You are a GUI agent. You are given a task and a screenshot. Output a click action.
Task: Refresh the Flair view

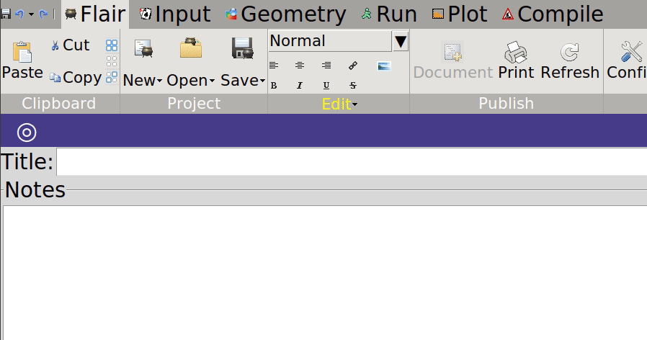tap(570, 61)
